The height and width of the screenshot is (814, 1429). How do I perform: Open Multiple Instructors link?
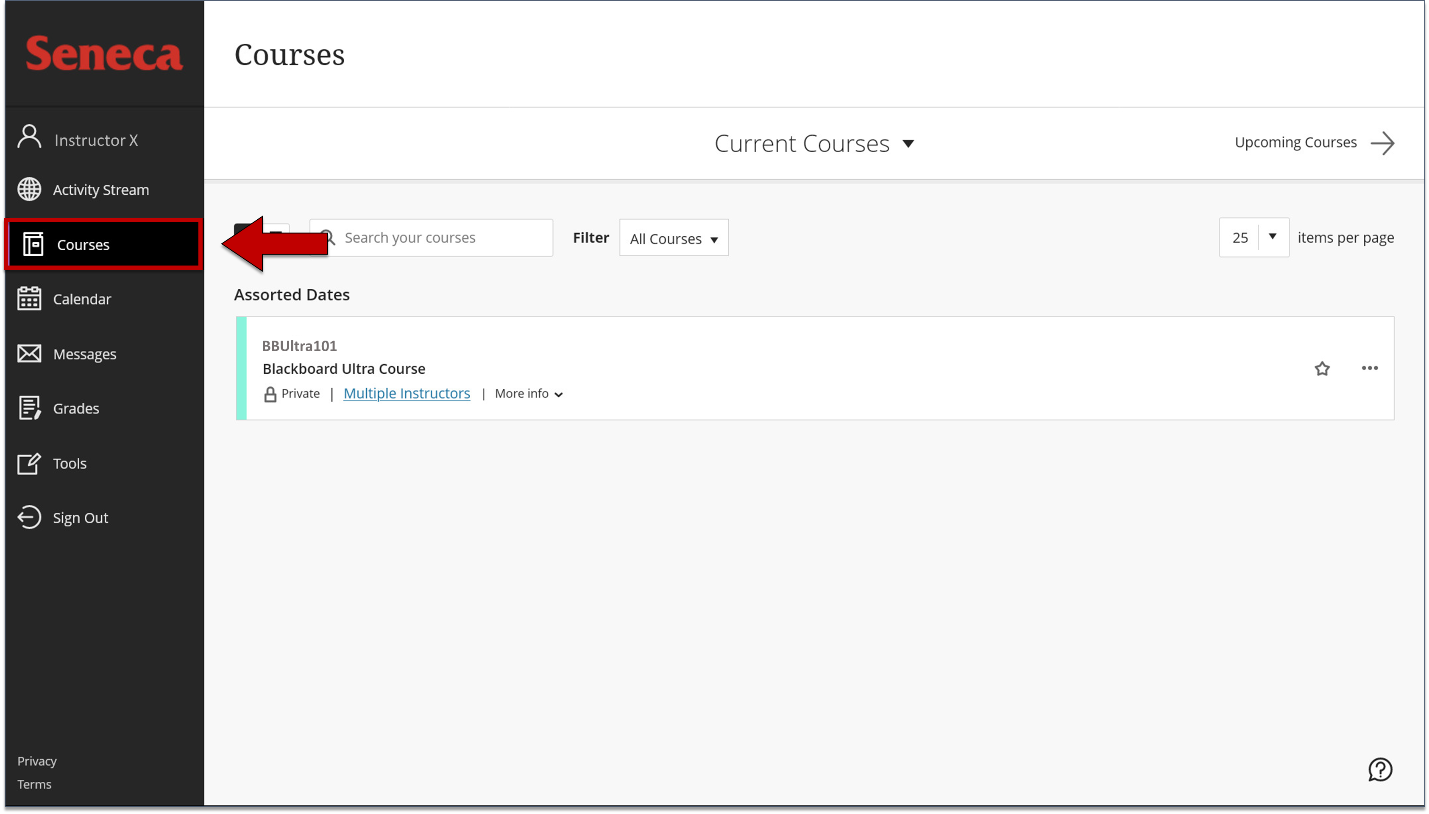(x=407, y=393)
